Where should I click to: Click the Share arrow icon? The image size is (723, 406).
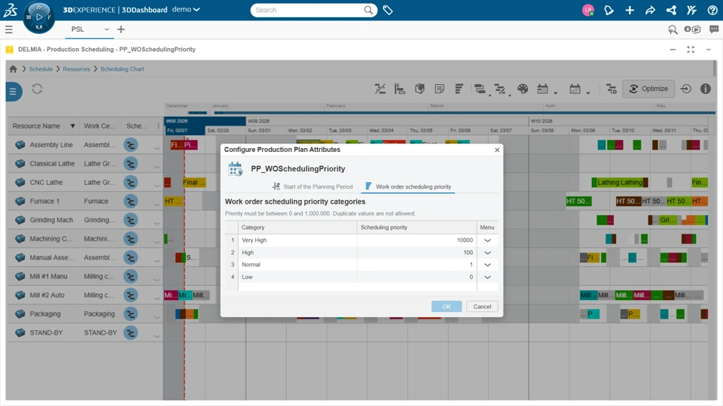click(650, 10)
